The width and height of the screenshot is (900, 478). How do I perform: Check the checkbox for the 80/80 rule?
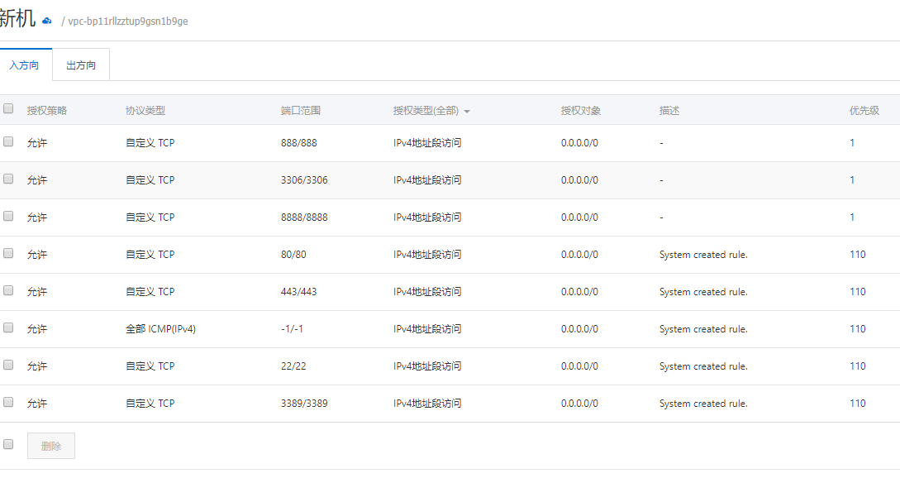point(8,254)
